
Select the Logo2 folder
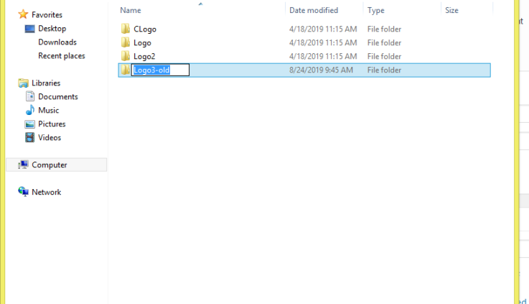[x=304, y=56]
